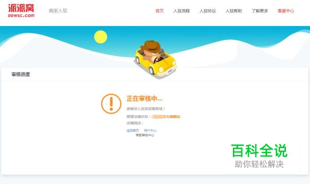Go to 入驻帮助 in the top nav
This screenshot has width=310, height=184.
tap(234, 11)
